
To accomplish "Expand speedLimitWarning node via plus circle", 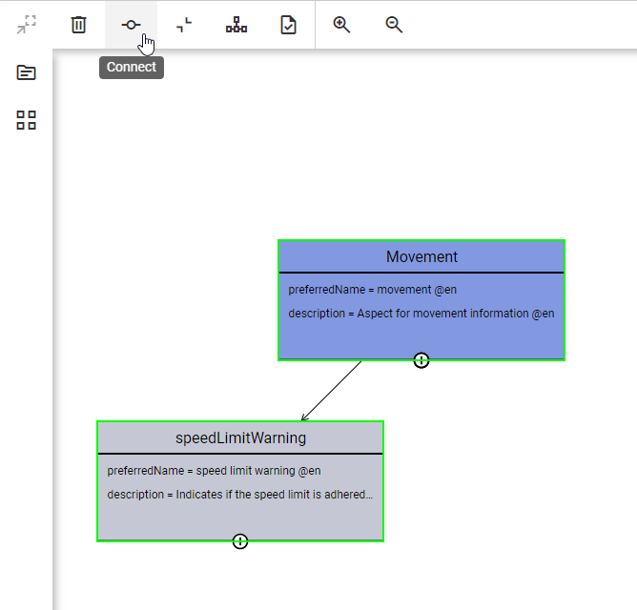I will click(240, 541).
